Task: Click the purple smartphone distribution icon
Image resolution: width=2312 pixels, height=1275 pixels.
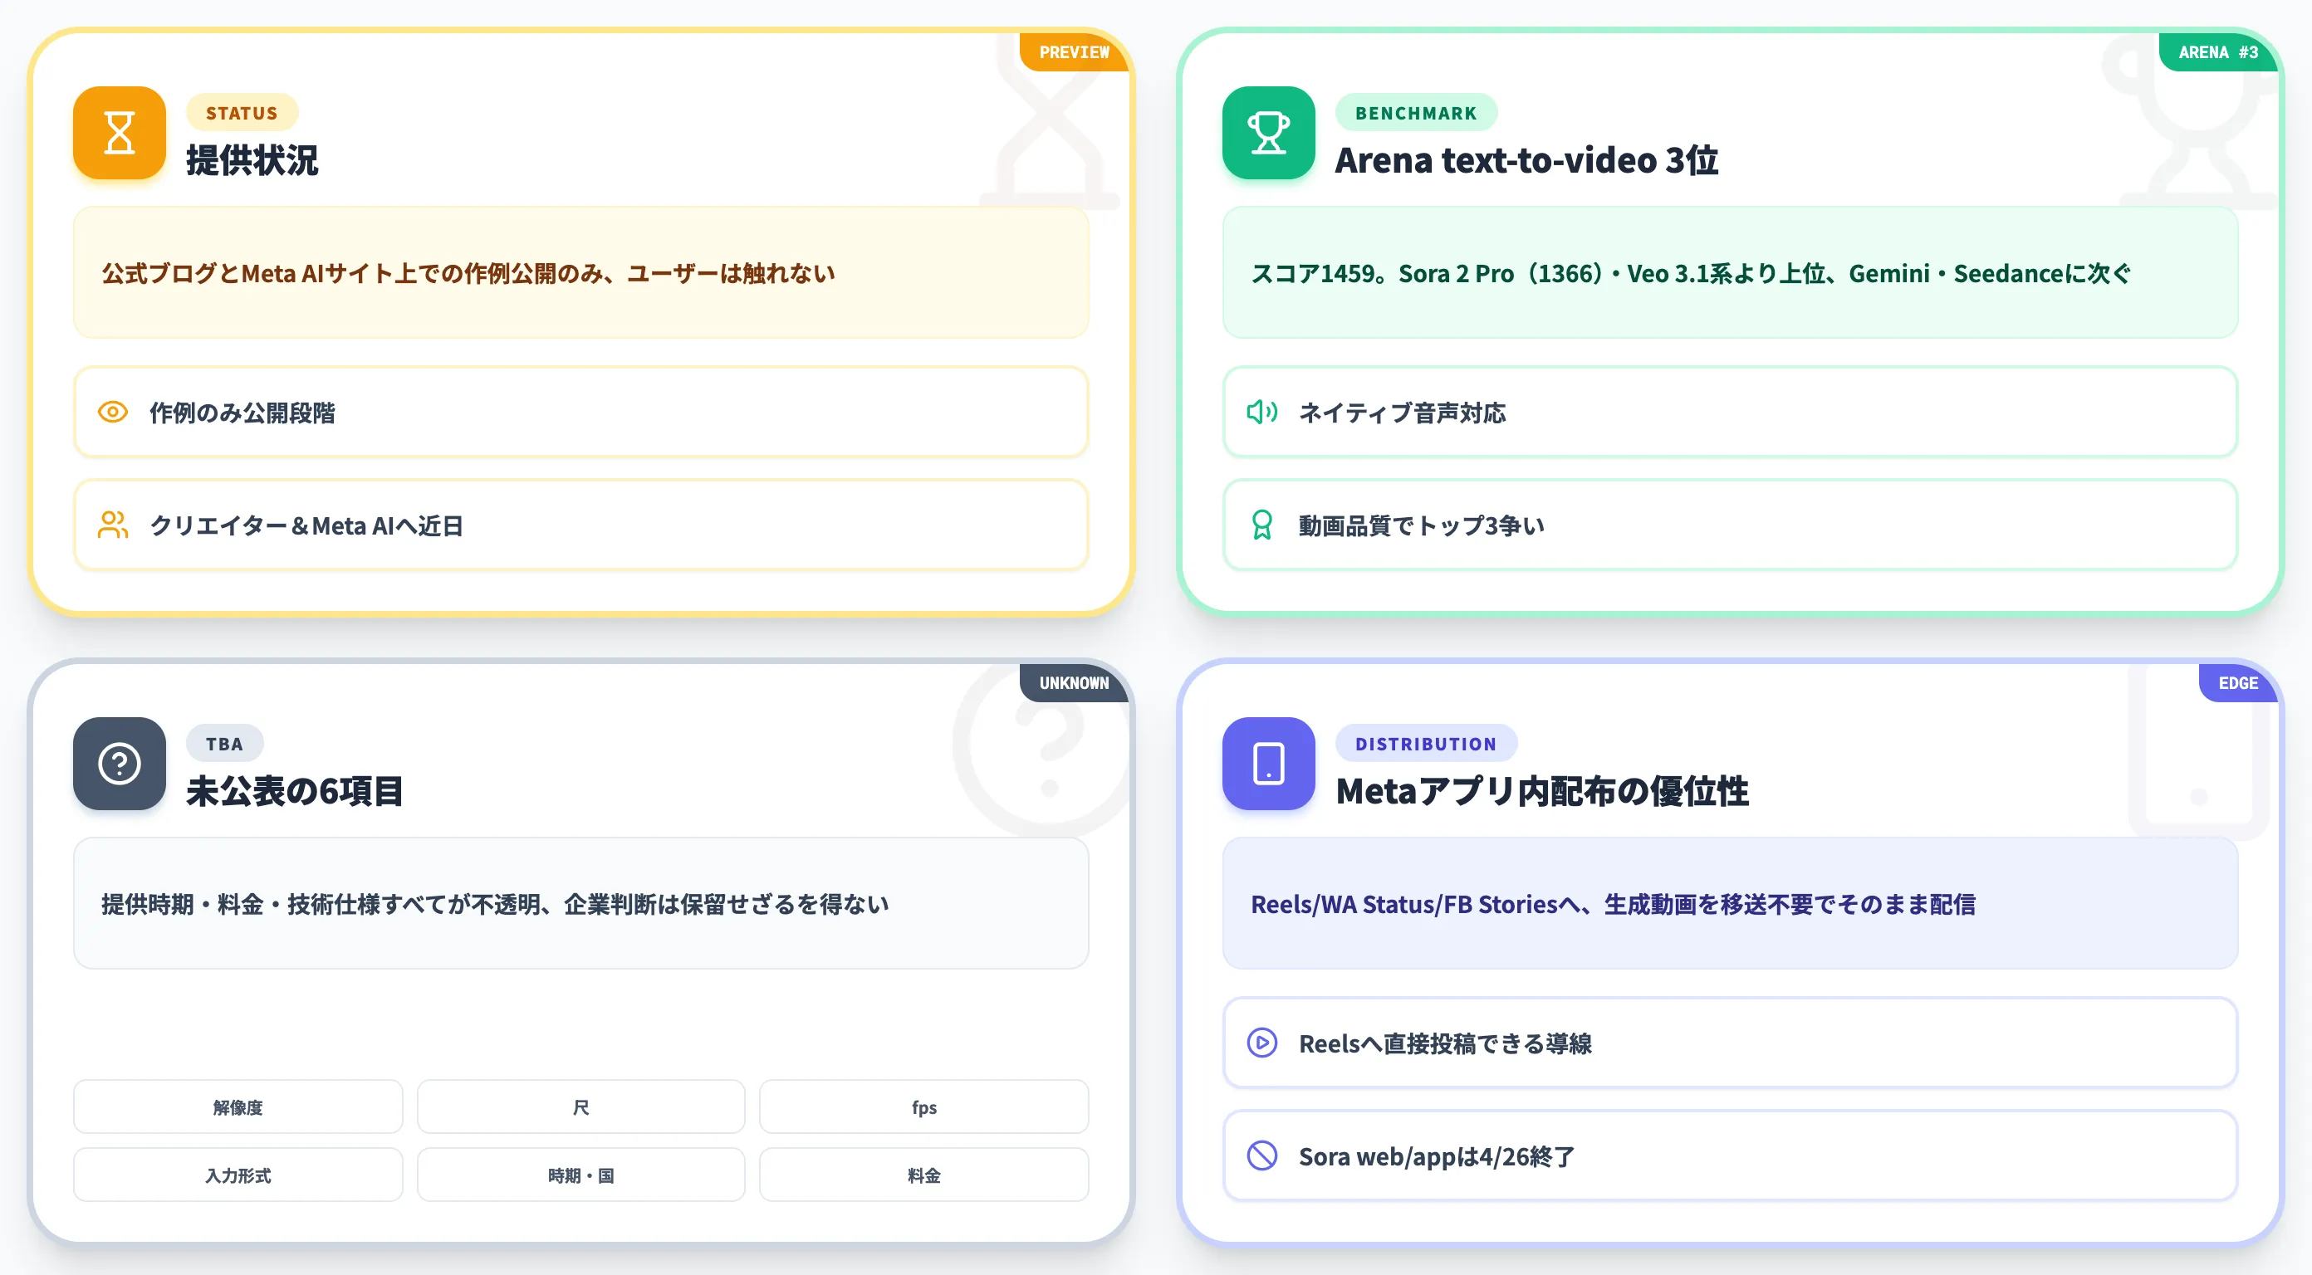Action: point(1268,764)
